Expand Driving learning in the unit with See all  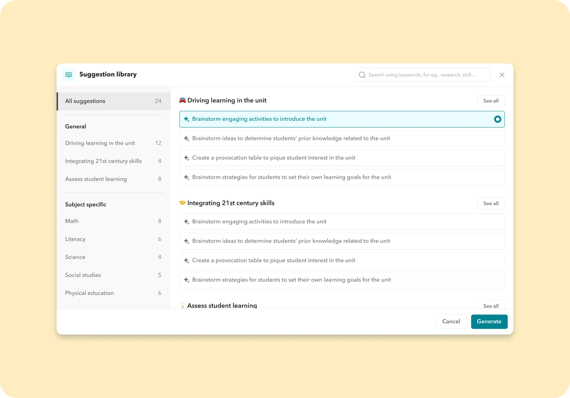click(x=491, y=101)
